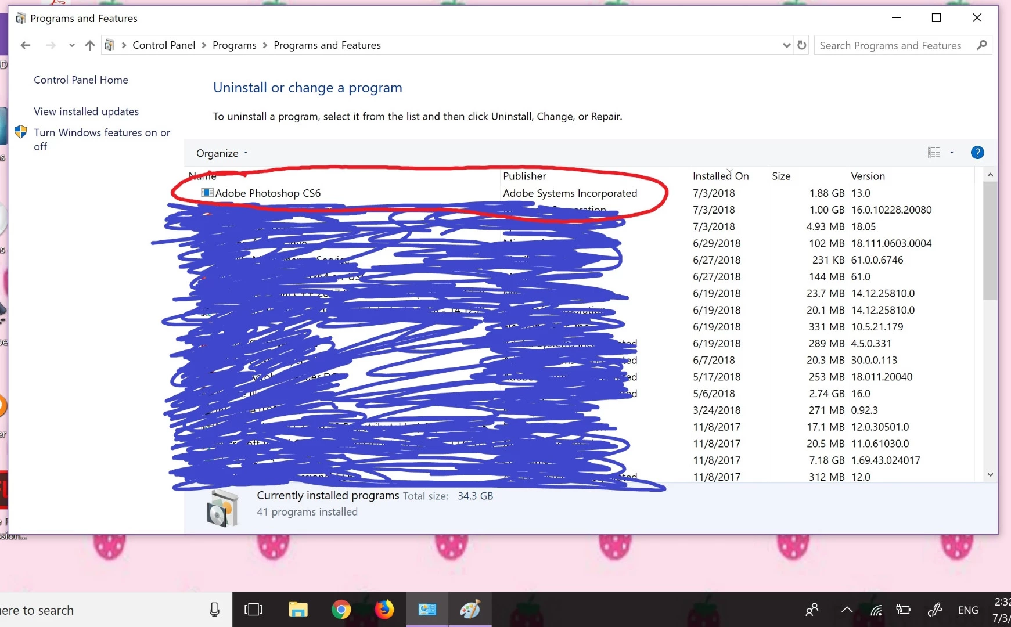1011x627 pixels.
Task: Click scrollbar down arrow in program list
Action: pyautogui.click(x=990, y=475)
